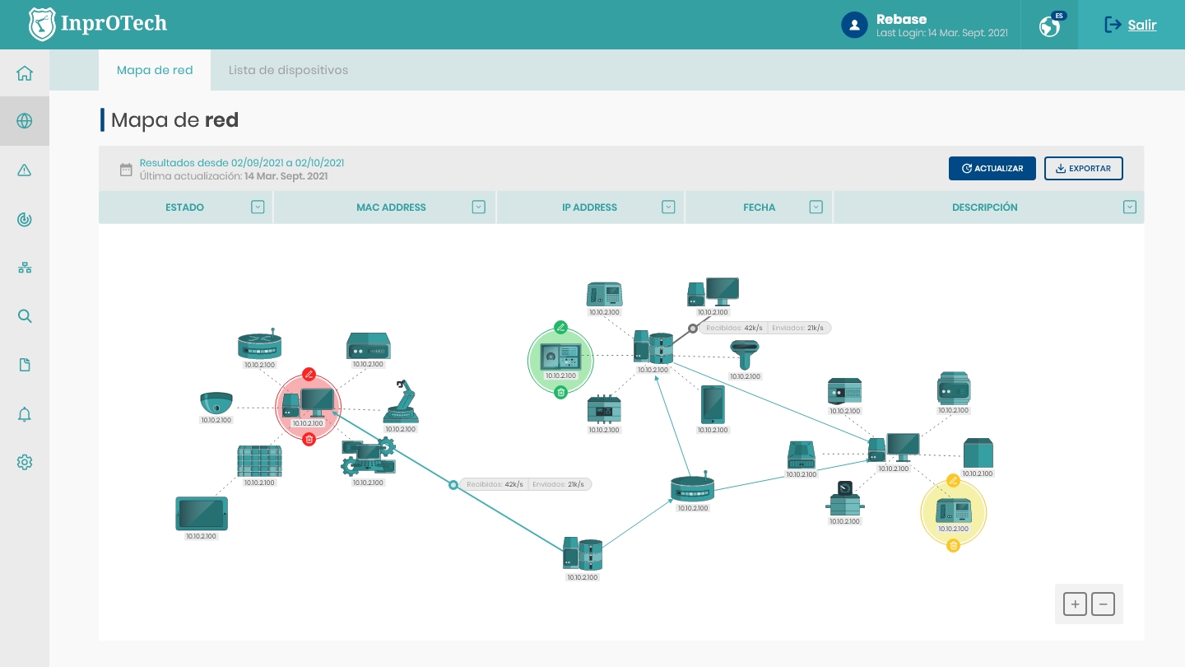1185x667 pixels.
Task: Open the alerts warning triangle icon
Action: (25, 170)
